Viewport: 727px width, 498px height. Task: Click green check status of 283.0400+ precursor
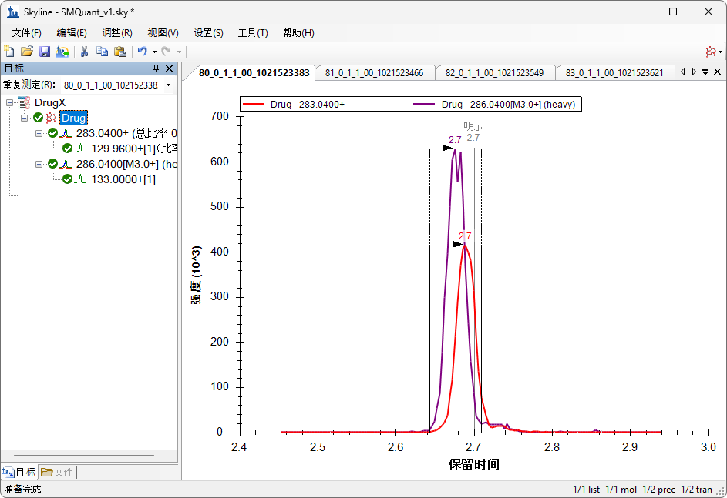pos(53,133)
